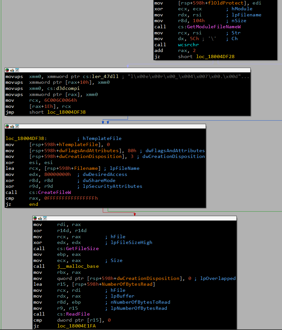This screenshot has width=282, height=330.
Task: Click the dwShareMode comment
Action: click(x=99, y=181)
